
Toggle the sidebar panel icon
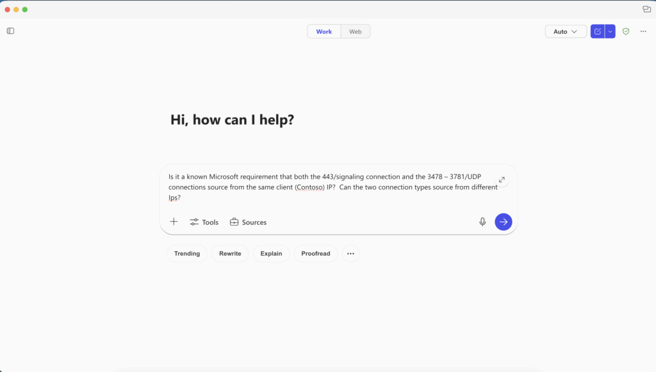[10, 31]
